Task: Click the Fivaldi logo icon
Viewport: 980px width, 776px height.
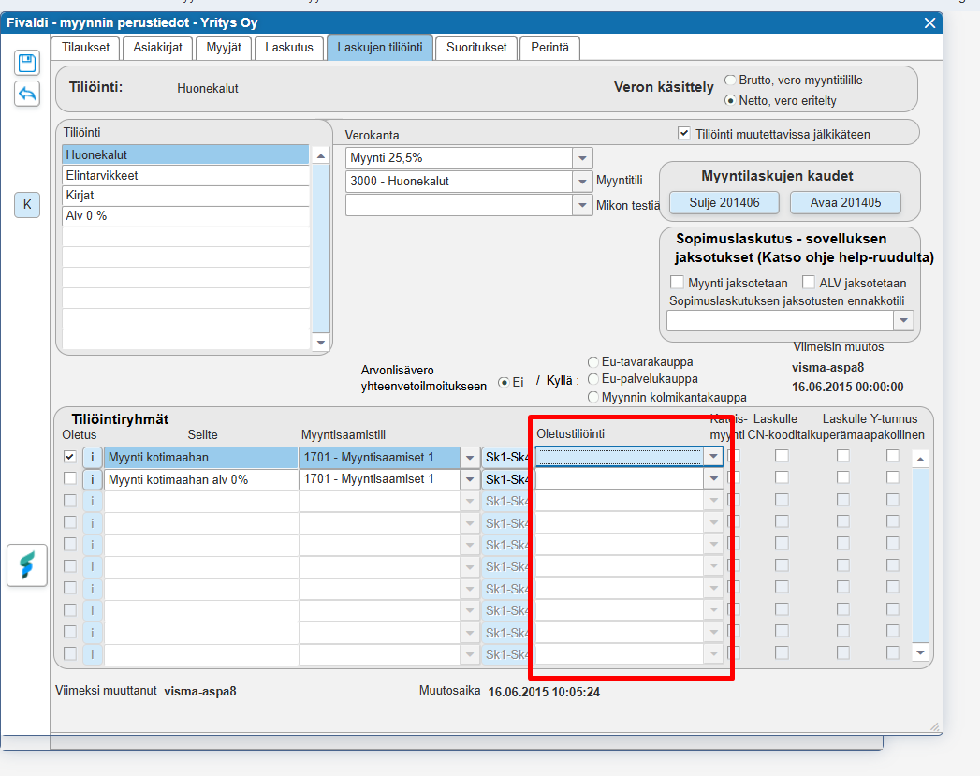Action: 27,565
